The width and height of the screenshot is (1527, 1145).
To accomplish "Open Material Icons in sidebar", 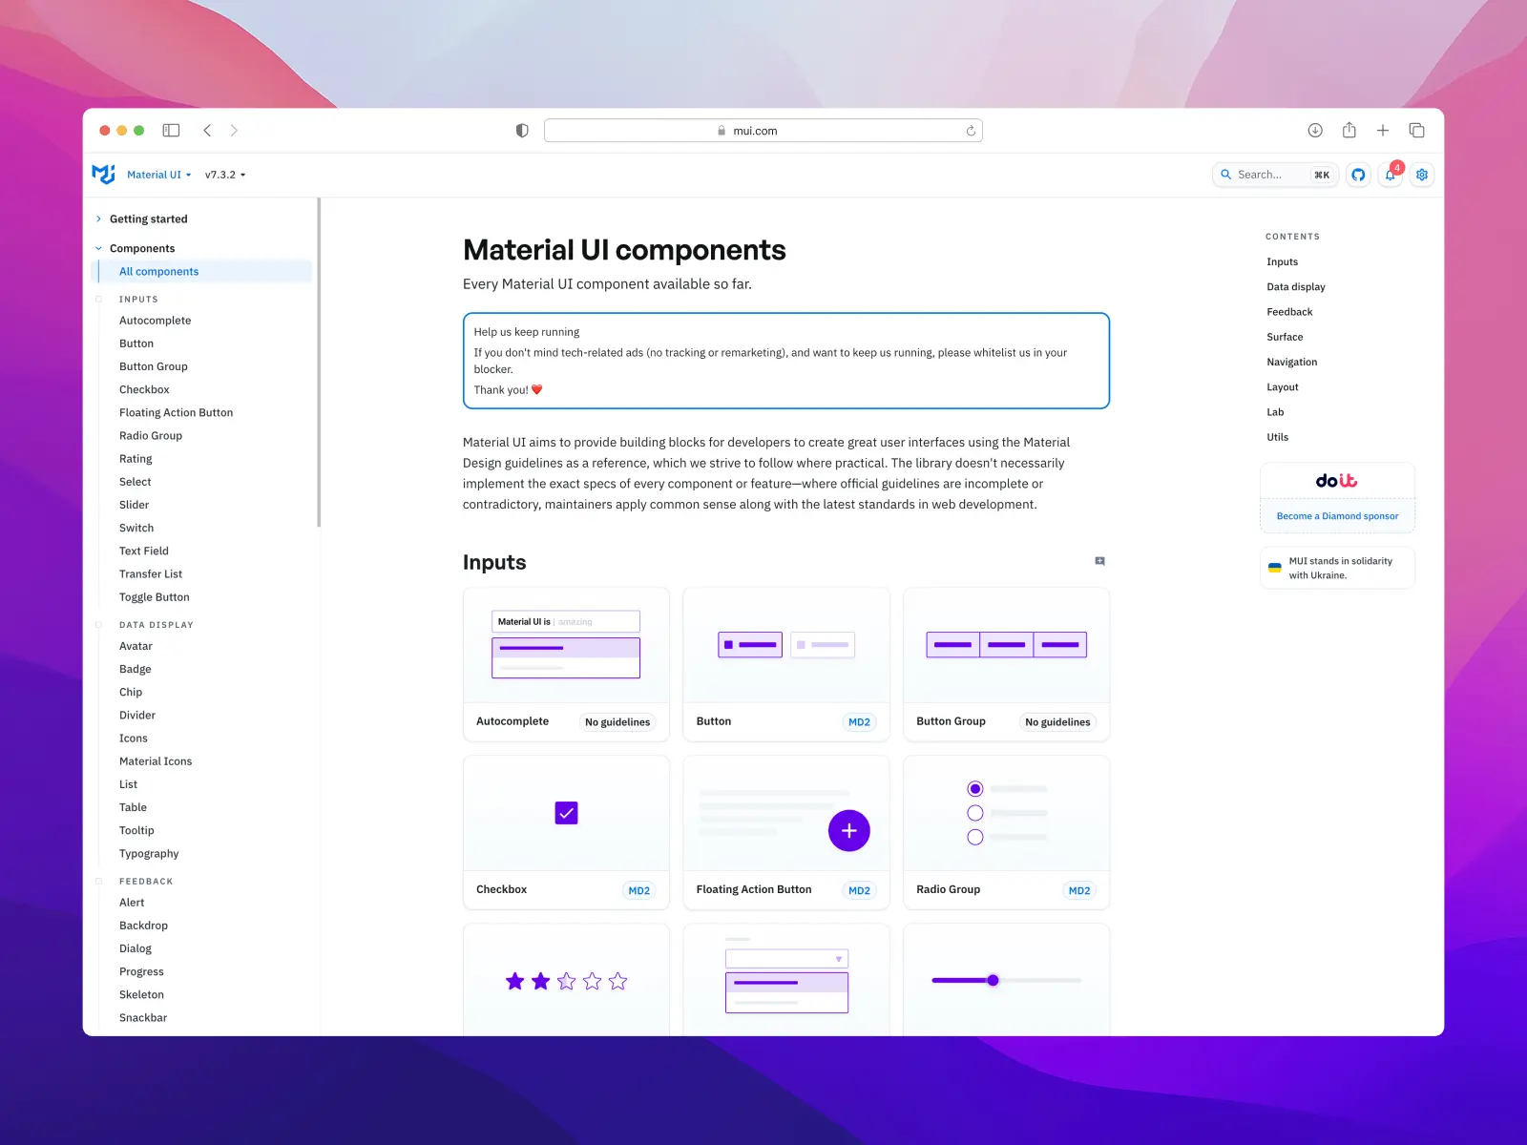I will 156,761.
